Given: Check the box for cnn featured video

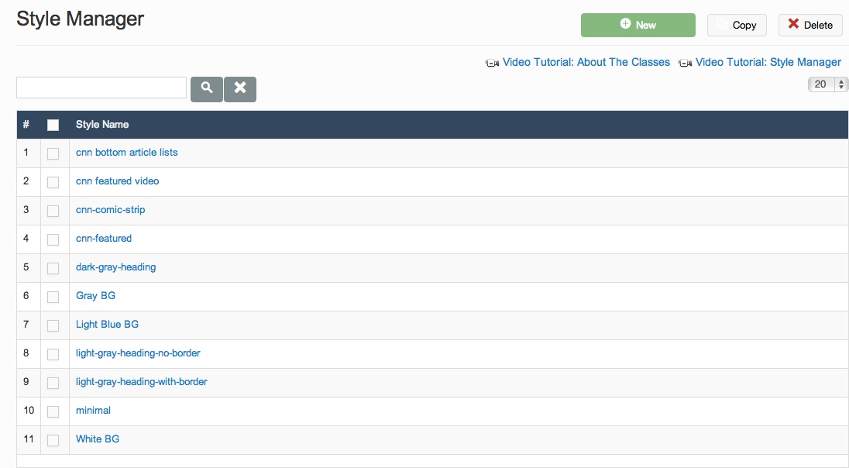Looking at the screenshot, I should click(53, 183).
